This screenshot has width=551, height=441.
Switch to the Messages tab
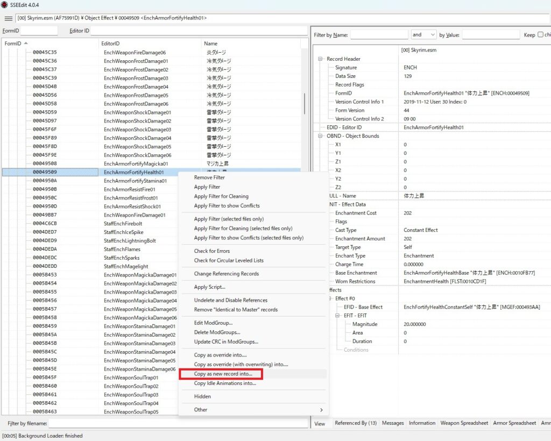[x=392, y=423]
